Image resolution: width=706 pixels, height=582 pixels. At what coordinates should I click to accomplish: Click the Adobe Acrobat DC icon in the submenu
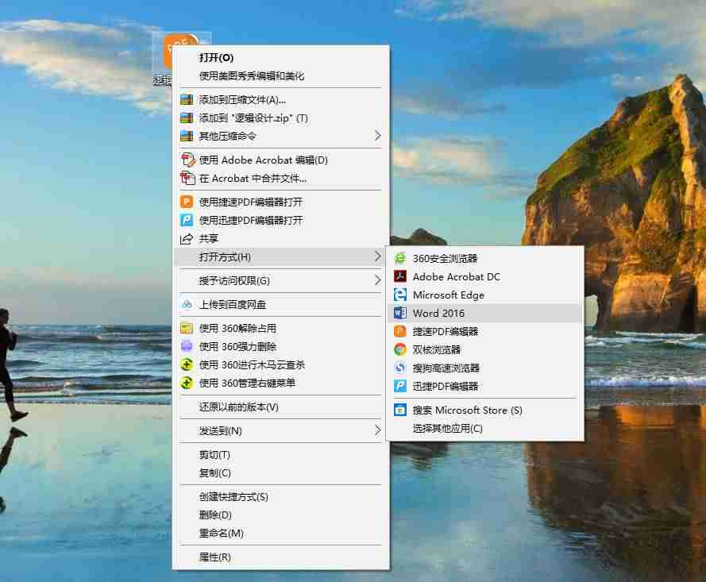[399, 276]
